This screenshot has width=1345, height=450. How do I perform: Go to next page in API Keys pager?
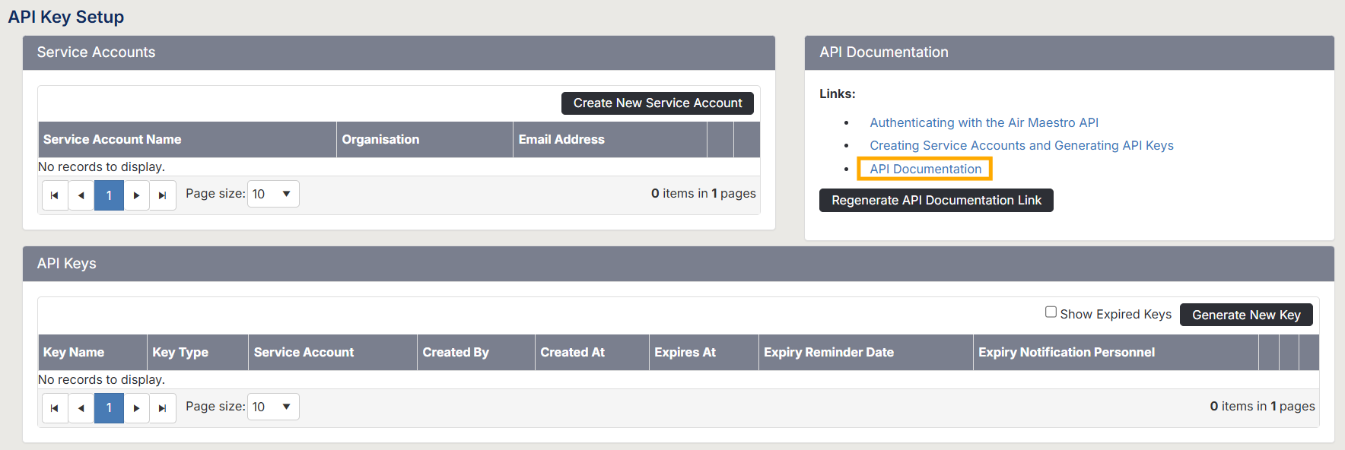(x=136, y=408)
